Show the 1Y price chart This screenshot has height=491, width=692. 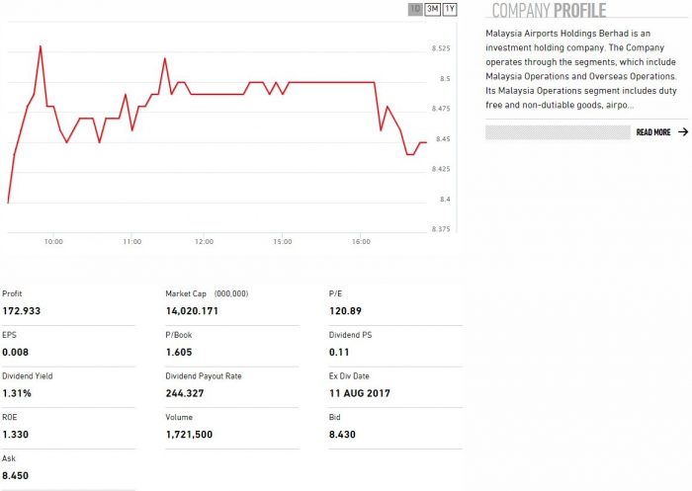tap(450, 10)
